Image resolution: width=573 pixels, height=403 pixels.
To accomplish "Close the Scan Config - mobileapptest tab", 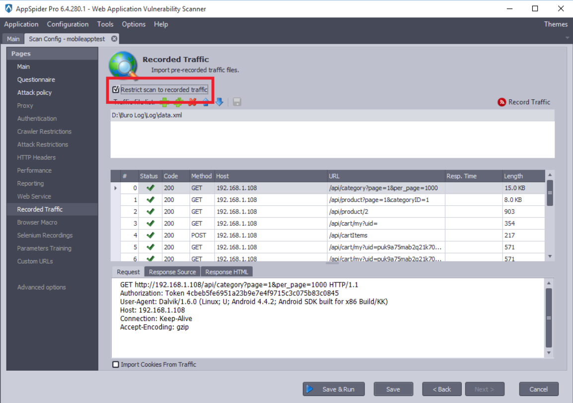I will click(114, 39).
